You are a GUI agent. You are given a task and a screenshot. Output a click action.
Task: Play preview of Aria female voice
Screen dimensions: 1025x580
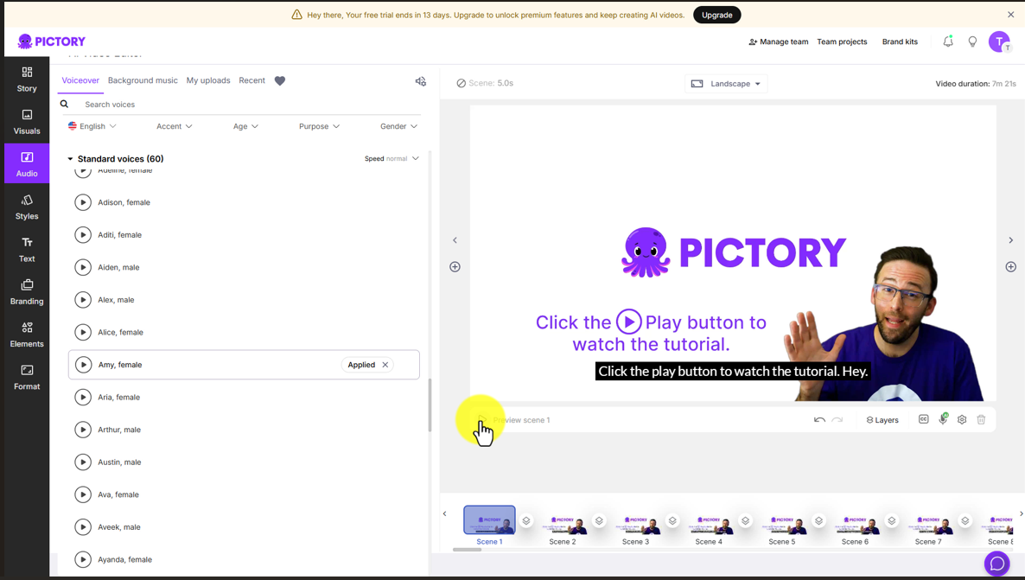pyautogui.click(x=83, y=397)
